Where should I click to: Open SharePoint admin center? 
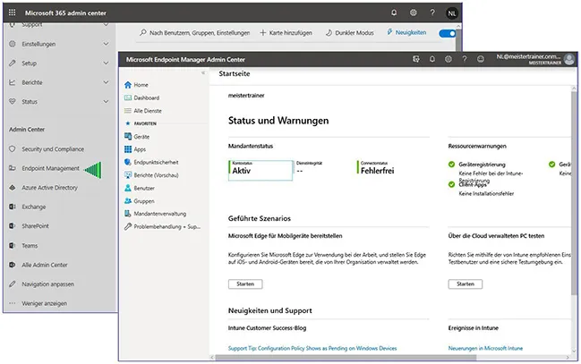(35, 226)
